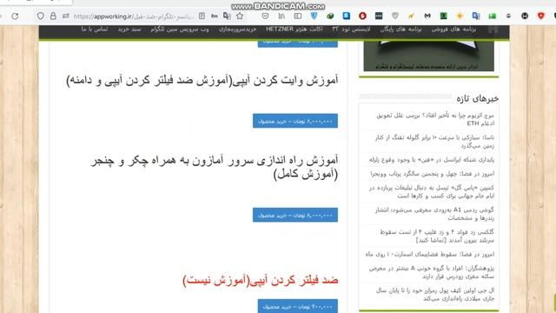The width and height of the screenshot is (556, 313).
Task: View site security via the padlock icon
Action: [53, 16]
